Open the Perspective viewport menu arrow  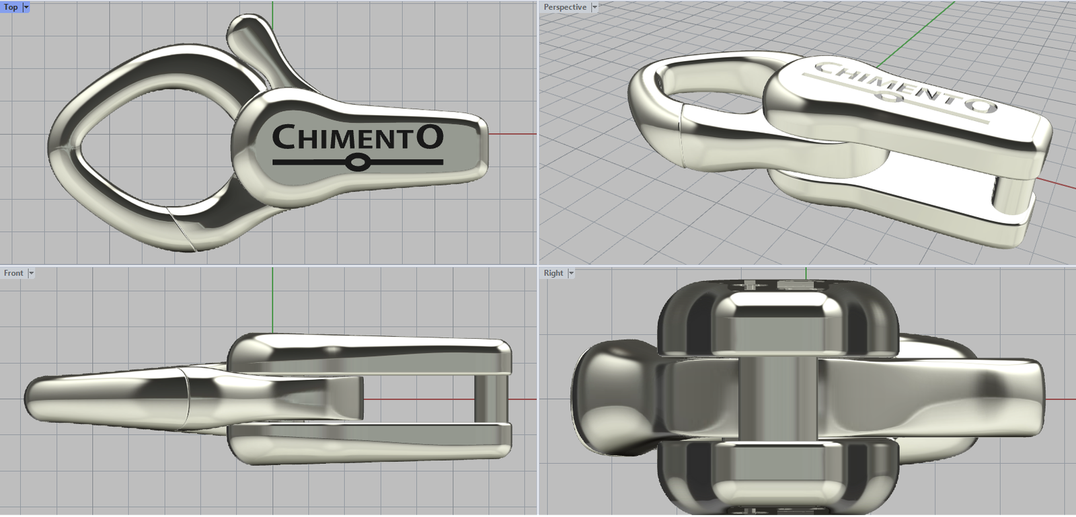594,7
